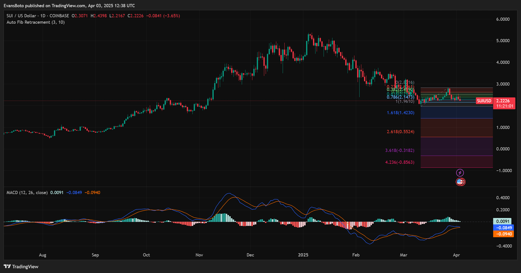Viewport: 521px width, 273px height.
Task: Click the TradingView logo at bottom left
Action: [x=21, y=266]
